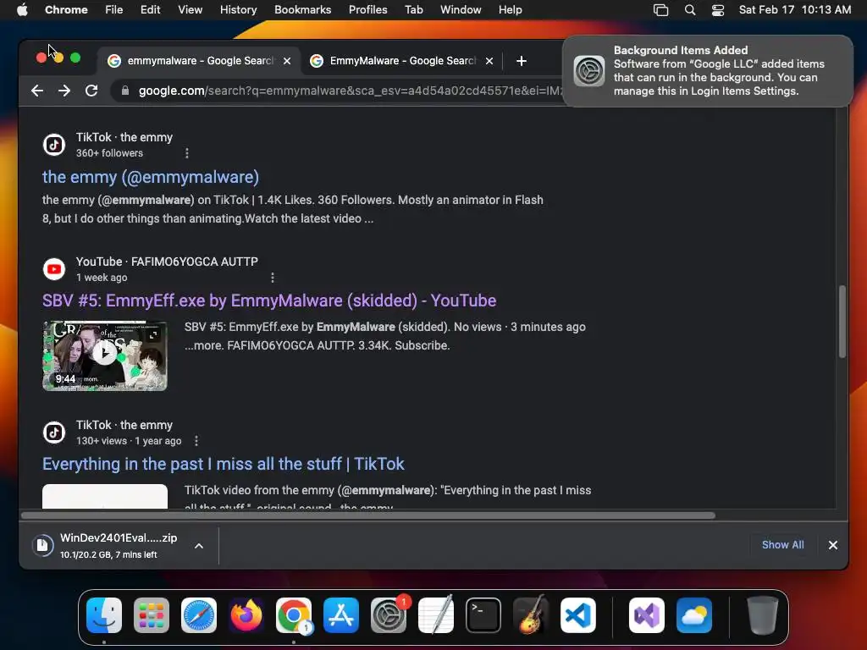Open App Store from the Dock
Viewport: 867px width, 650px height.
point(341,615)
